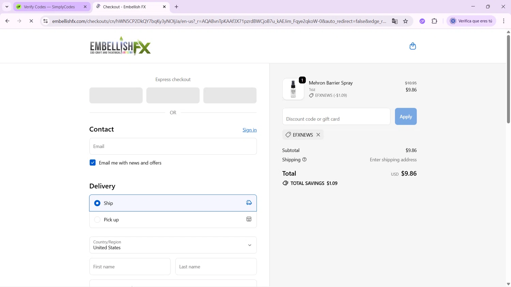The height and width of the screenshot is (287, 511).
Task: Remove the EFXNEWS discount code tag
Action: click(x=318, y=135)
